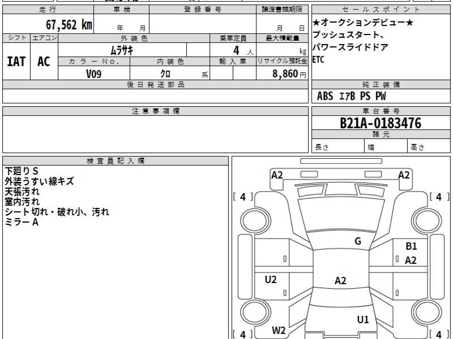The image size is (453, 339).
Task: Click the 幅 dimension cell
Action: click(386, 147)
